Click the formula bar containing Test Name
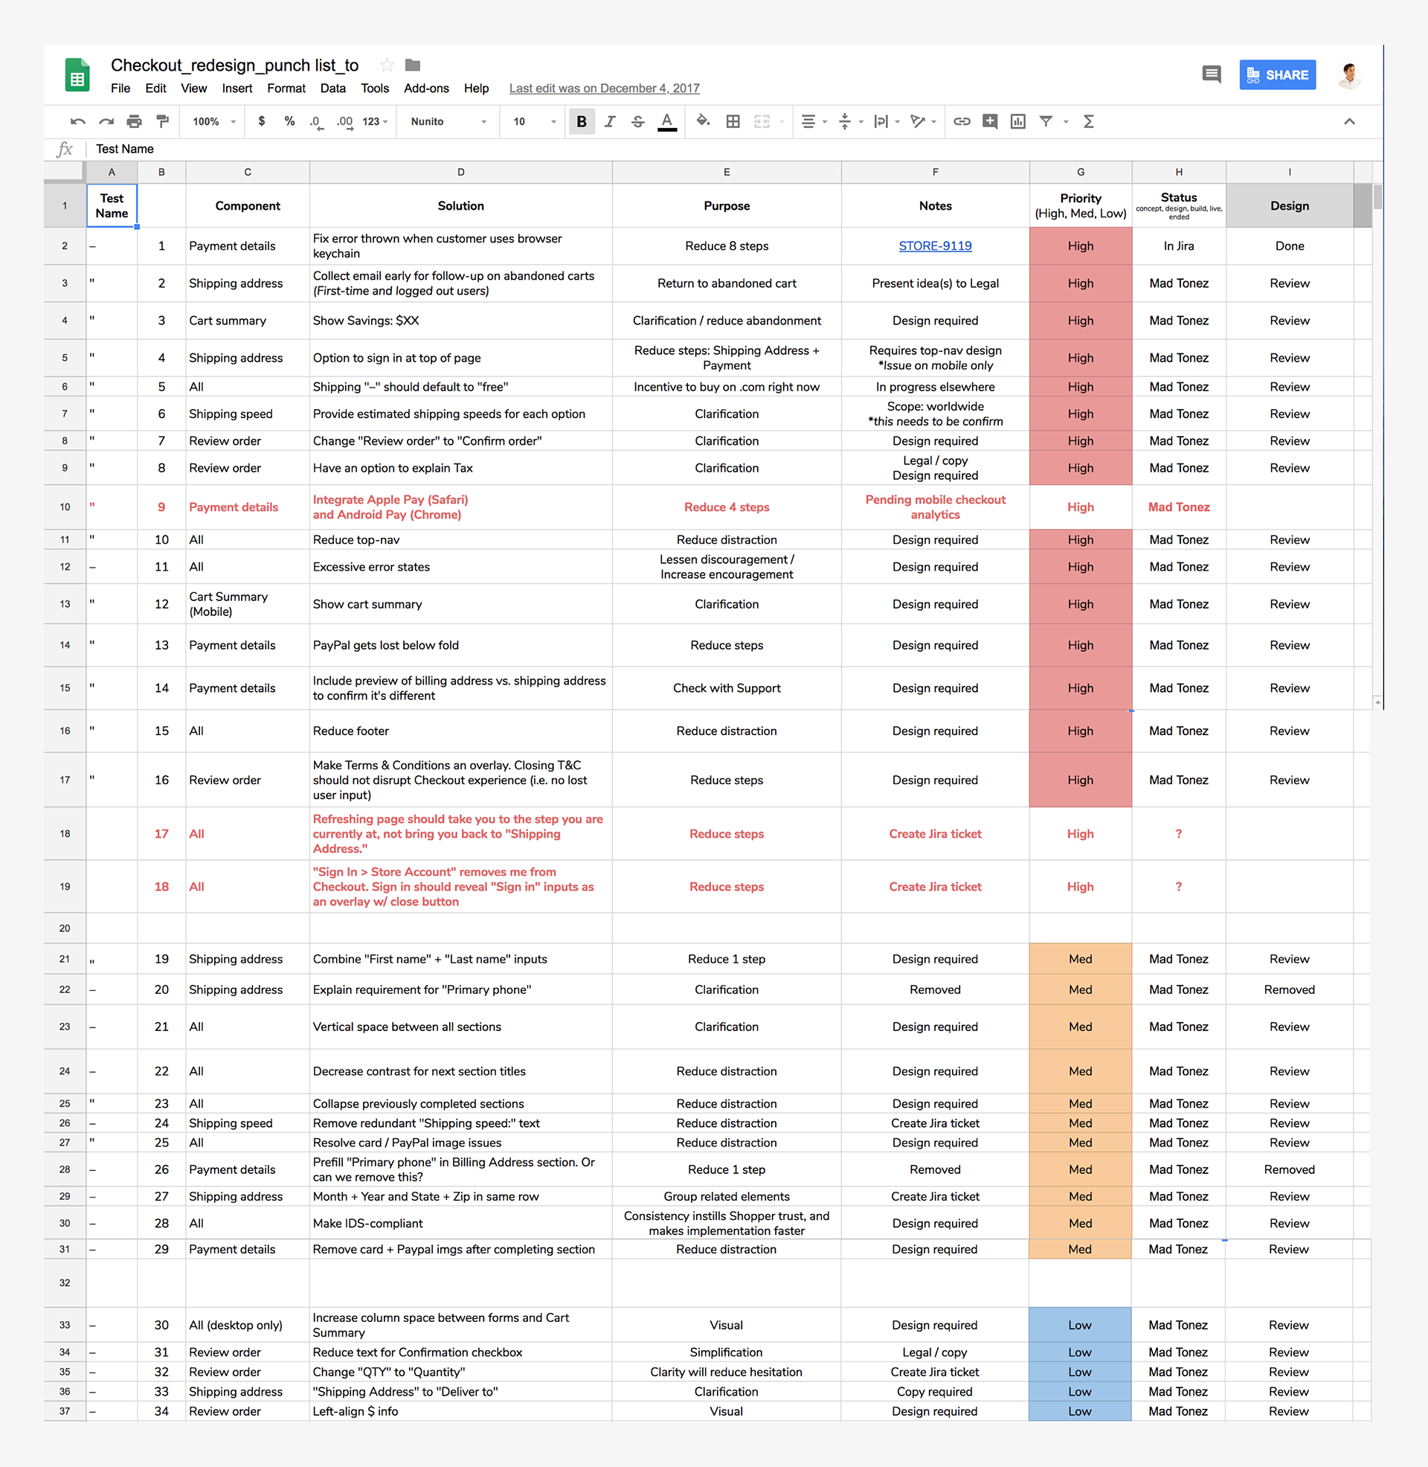This screenshot has width=1428, height=1467. (735, 150)
